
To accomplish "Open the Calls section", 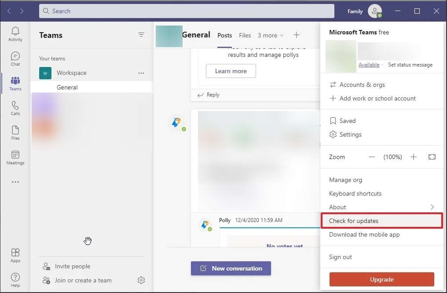I will click(x=15, y=107).
